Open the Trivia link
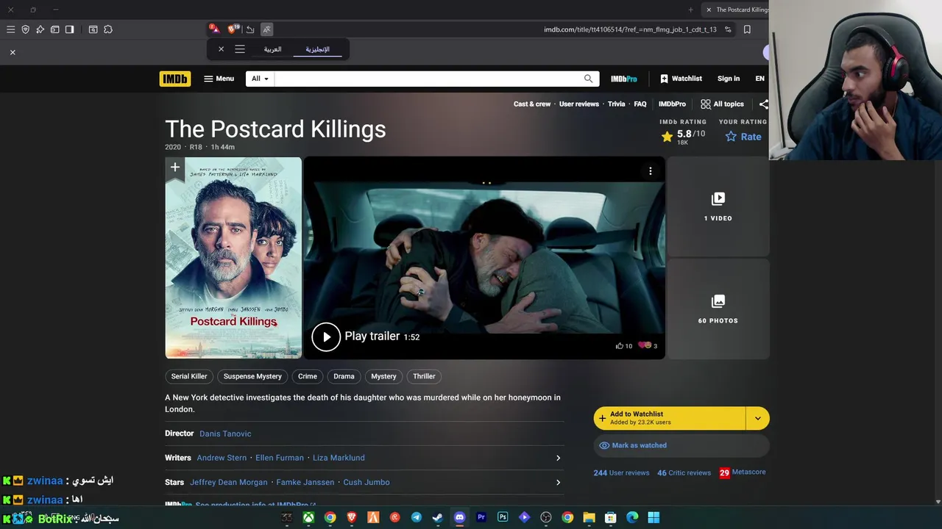 pos(616,104)
